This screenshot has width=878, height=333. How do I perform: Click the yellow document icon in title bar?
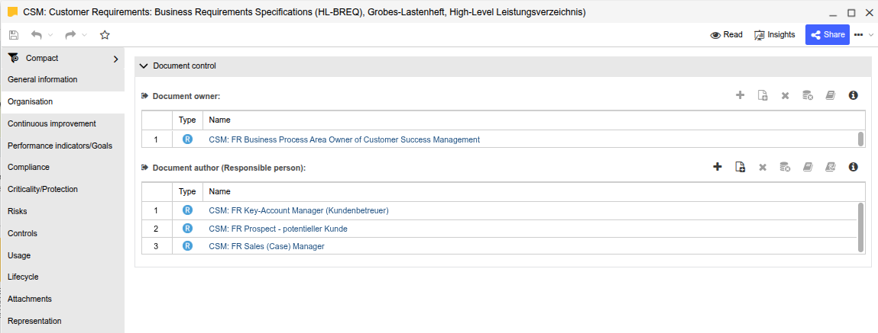[13, 11]
